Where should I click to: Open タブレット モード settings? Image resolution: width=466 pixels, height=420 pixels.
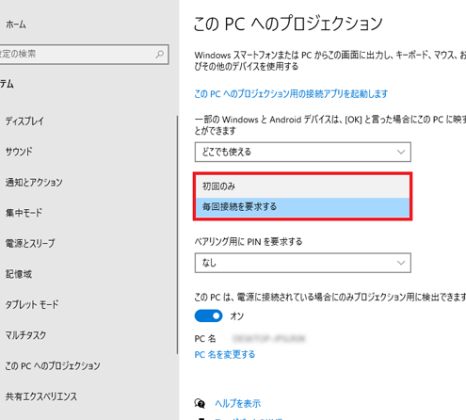pyautogui.click(x=32, y=304)
